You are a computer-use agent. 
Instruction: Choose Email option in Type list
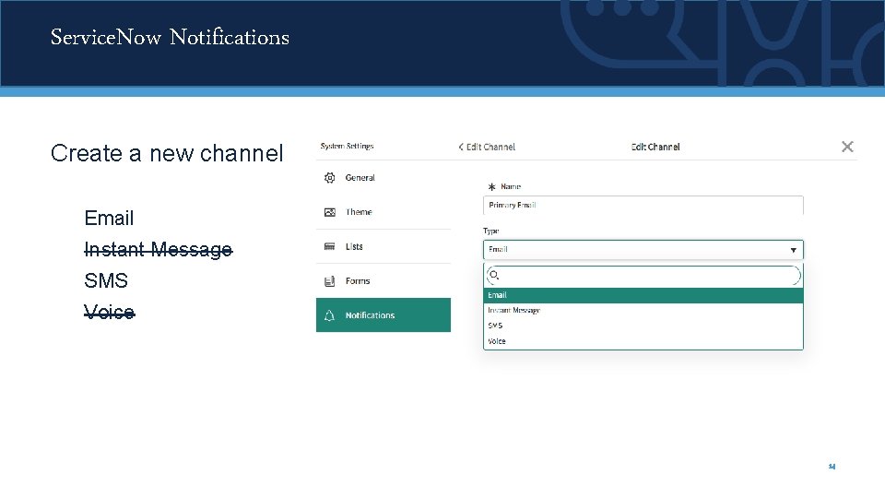pyautogui.click(x=643, y=295)
